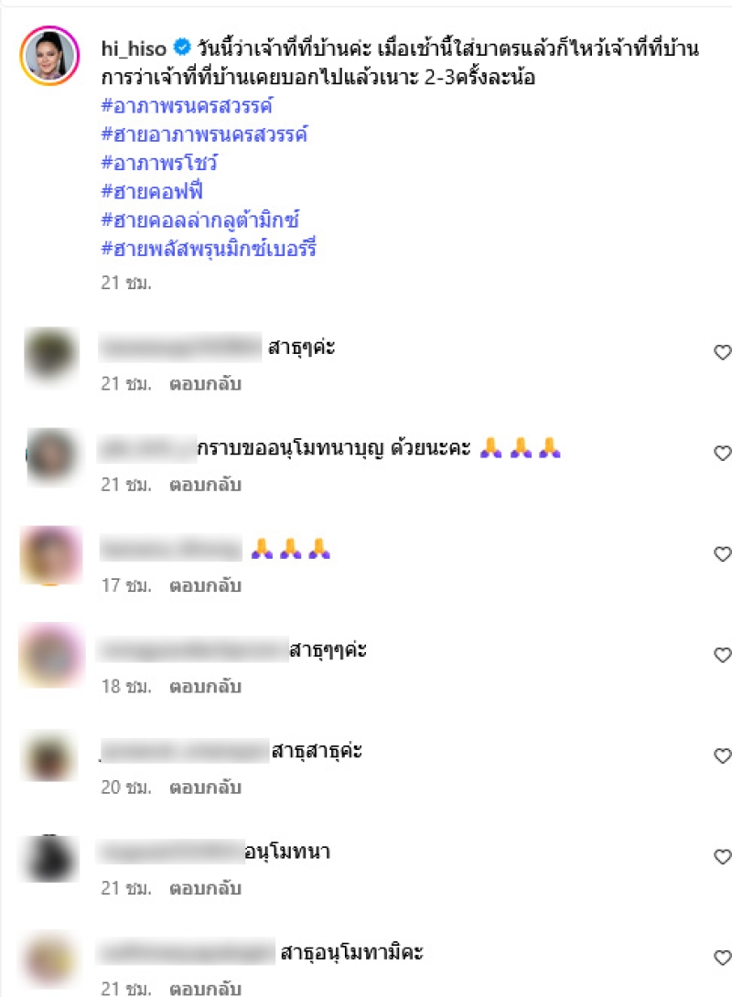Viewport: 732px width, 997px height.
Task: Open hashtag #ฮายพลัสพรุนมิกซ์เบอร์รี่
Action: pos(209,248)
